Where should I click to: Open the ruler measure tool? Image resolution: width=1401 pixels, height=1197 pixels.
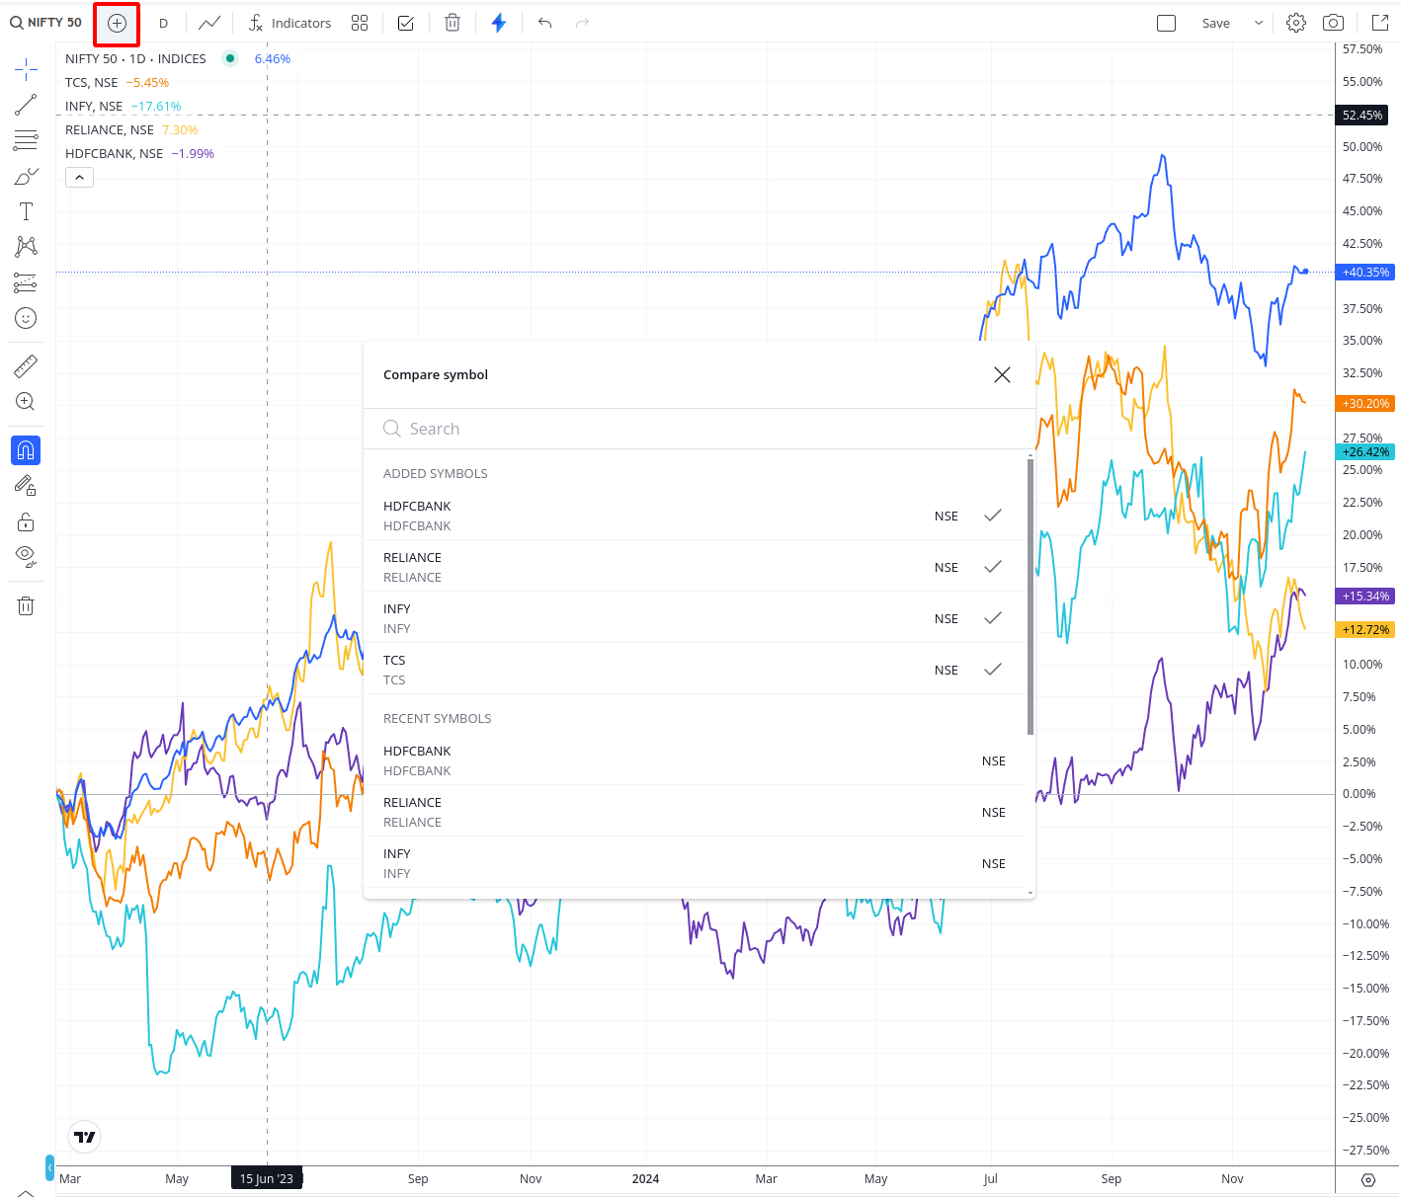(26, 366)
